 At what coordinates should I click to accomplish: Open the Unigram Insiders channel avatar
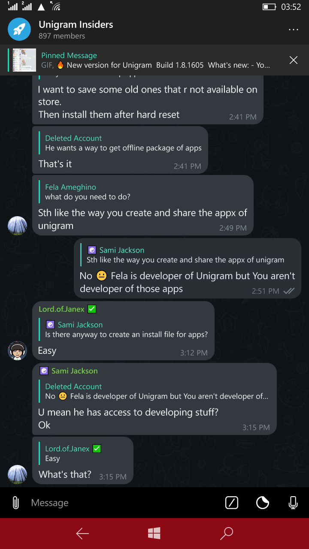[19, 29]
